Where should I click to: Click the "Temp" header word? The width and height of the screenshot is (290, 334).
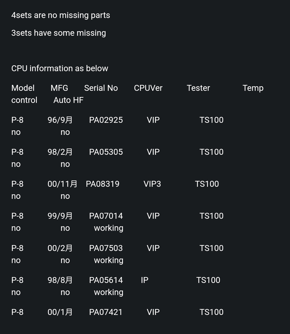coord(253,88)
